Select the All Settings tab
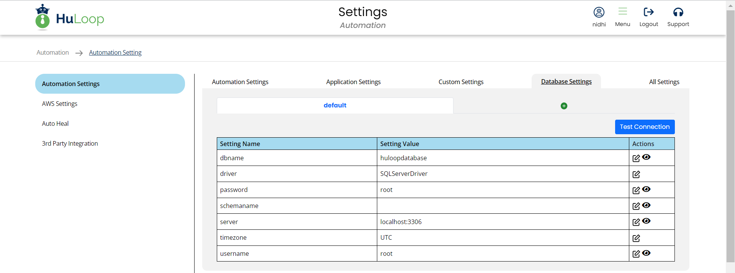The image size is (735, 273). [x=664, y=82]
